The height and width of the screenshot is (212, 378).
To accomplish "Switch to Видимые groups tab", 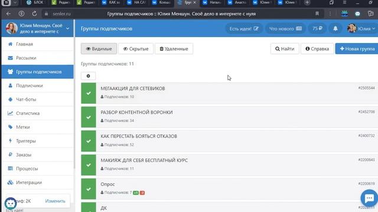I will point(99,49).
